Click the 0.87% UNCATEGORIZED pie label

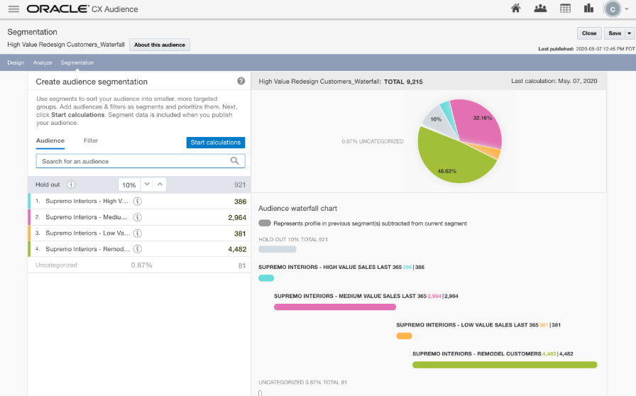(373, 141)
